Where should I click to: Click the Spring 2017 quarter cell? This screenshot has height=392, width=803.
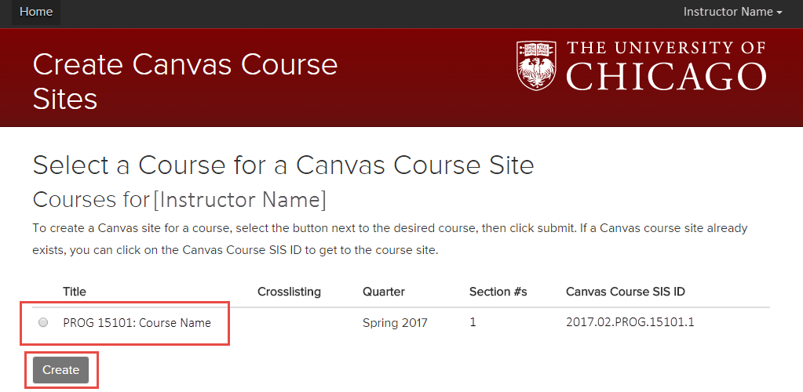[x=395, y=322]
